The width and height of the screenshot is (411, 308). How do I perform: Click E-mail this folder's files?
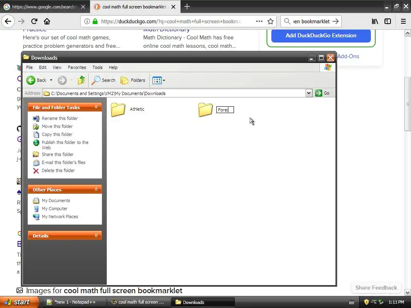(x=63, y=162)
